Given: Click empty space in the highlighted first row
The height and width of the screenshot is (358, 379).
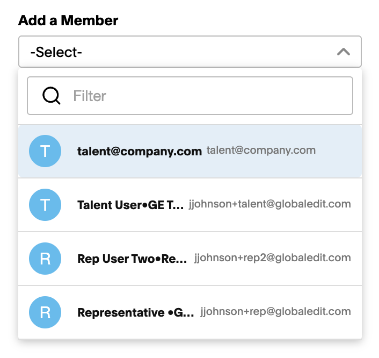Looking at the screenshot, I should click(x=338, y=151).
